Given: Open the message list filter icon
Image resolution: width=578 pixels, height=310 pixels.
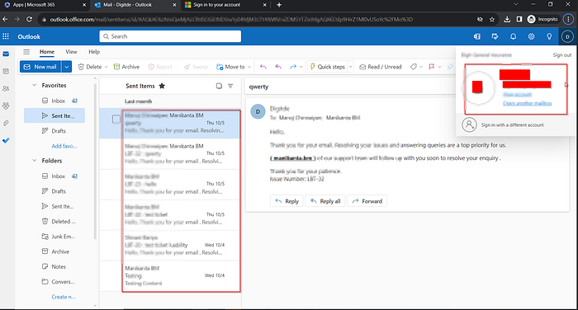Looking at the screenshot, I should click(230, 86).
